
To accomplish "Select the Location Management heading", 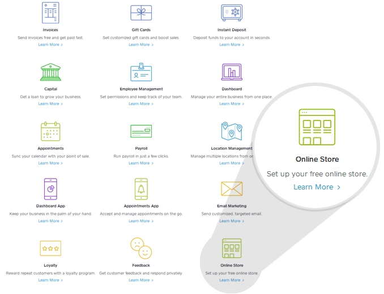I will (x=232, y=148).
